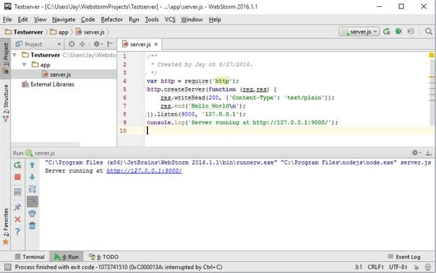Screen dimensions: 436x273
Task: Open the Run menu
Action: (x=133, y=20)
